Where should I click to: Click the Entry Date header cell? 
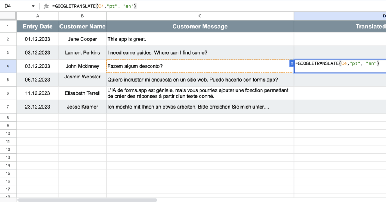pos(37,27)
